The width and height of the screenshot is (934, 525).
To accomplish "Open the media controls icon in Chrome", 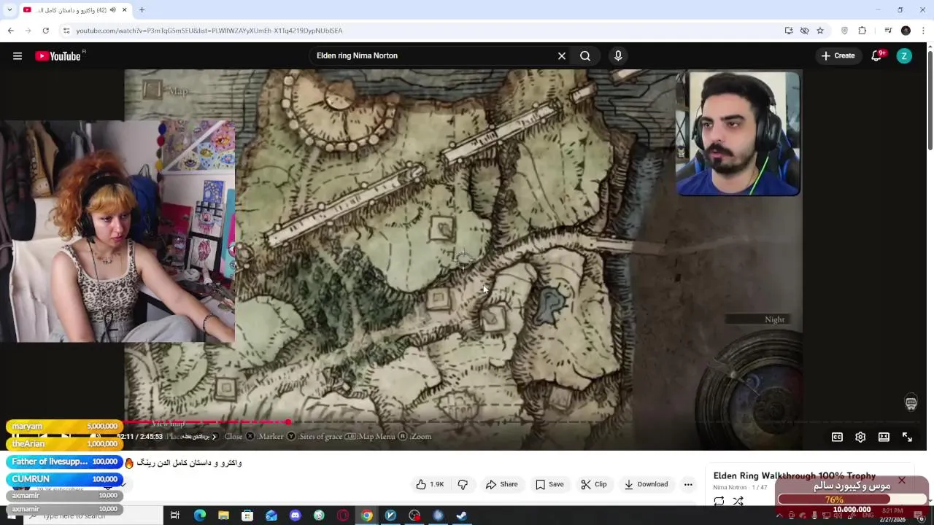I will [888, 31].
